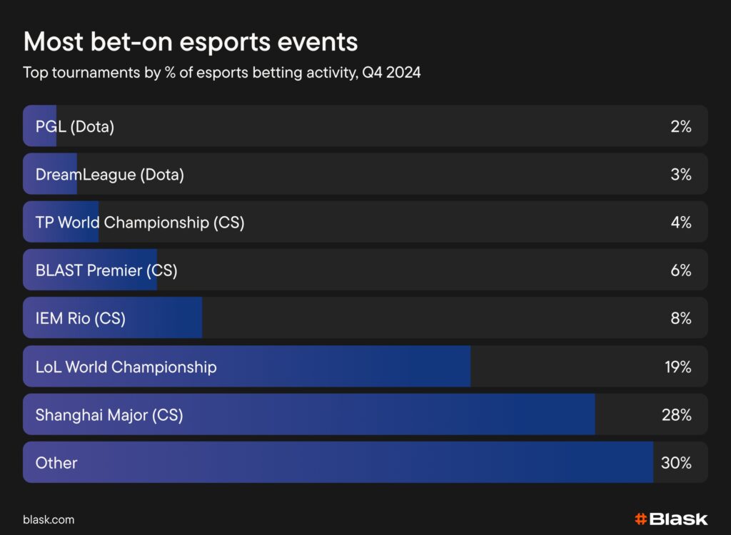This screenshot has width=731, height=535.
Task: Click the 19% value for LoL Worlds
Action: [x=678, y=367]
